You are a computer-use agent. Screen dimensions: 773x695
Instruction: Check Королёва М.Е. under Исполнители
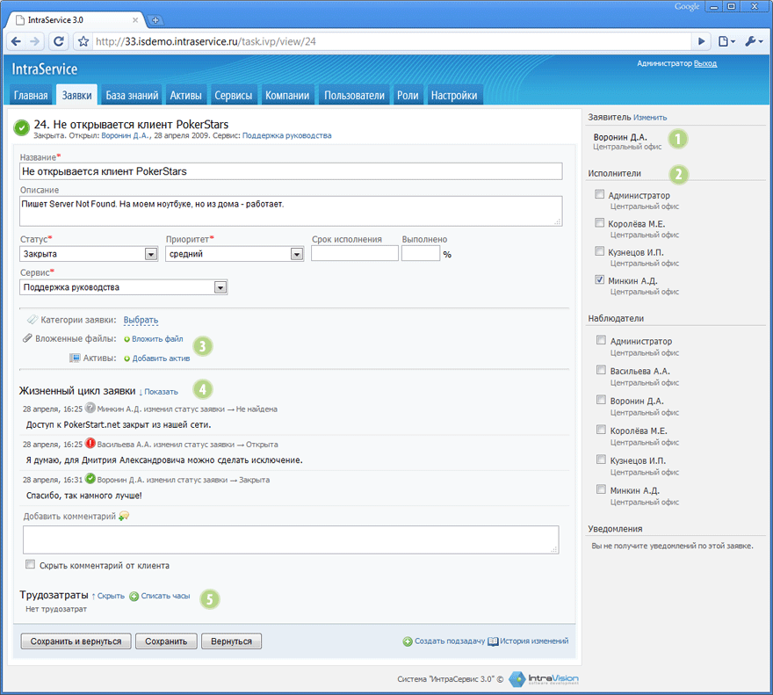(x=599, y=222)
